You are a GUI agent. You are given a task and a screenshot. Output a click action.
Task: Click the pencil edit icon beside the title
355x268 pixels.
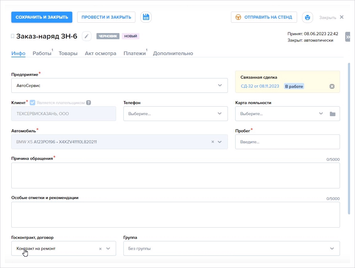[x=87, y=36]
